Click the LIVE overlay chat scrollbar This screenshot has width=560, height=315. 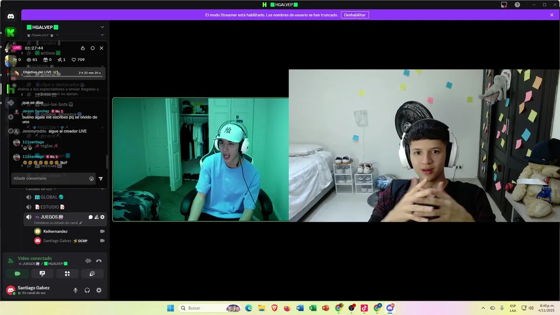(107, 162)
